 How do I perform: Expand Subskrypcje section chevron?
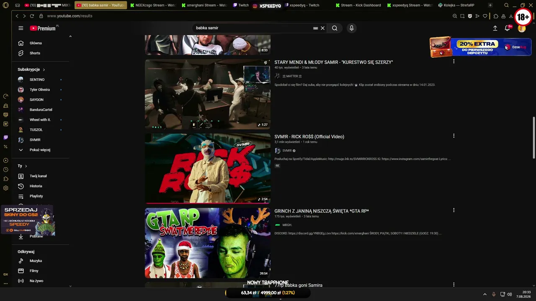point(44,70)
